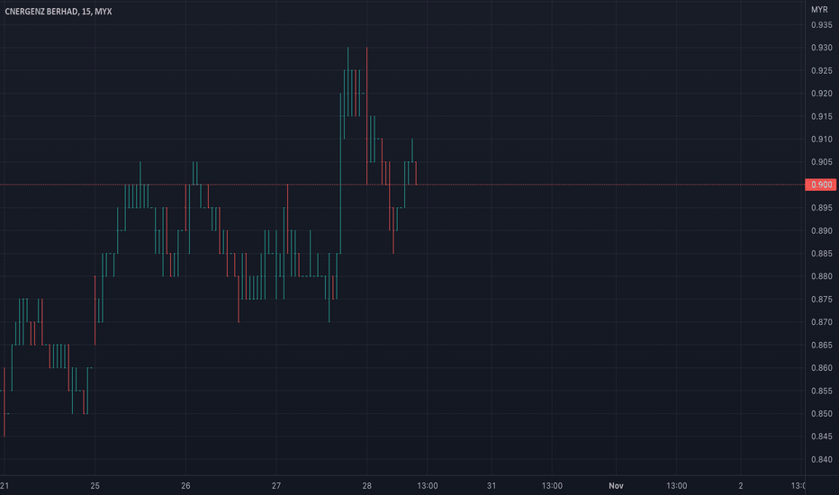This screenshot has height=495, width=839.
Task: Click the 13:00 label right after 28
Action: [427, 486]
